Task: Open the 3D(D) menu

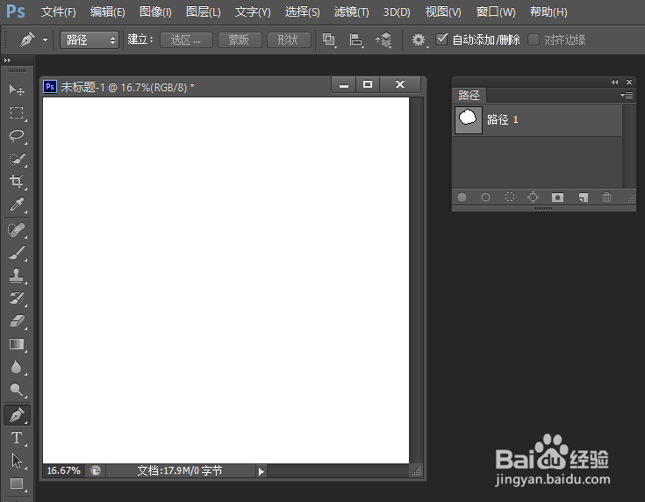Action: 397,12
